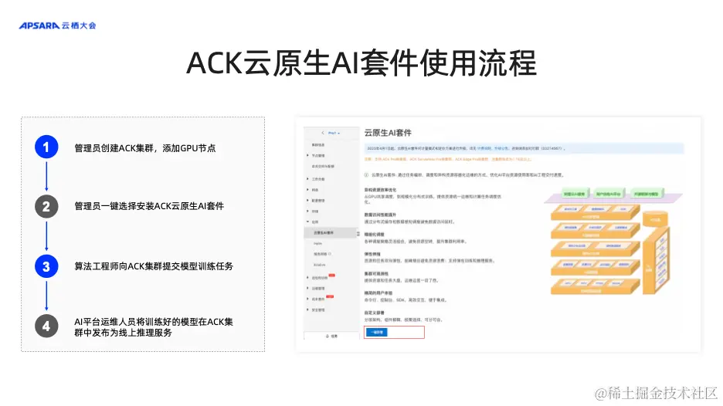Click the info icon before the suite description

pos(367,175)
